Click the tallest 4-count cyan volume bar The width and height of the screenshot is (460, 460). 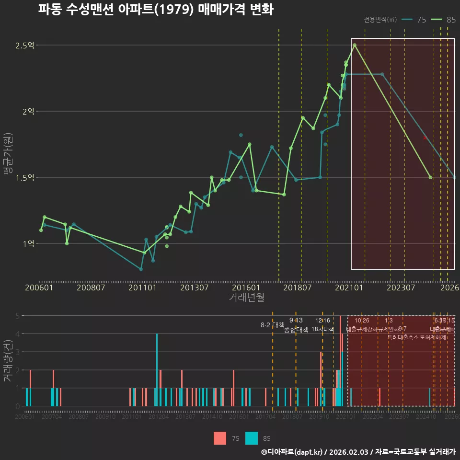(x=157, y=370)
